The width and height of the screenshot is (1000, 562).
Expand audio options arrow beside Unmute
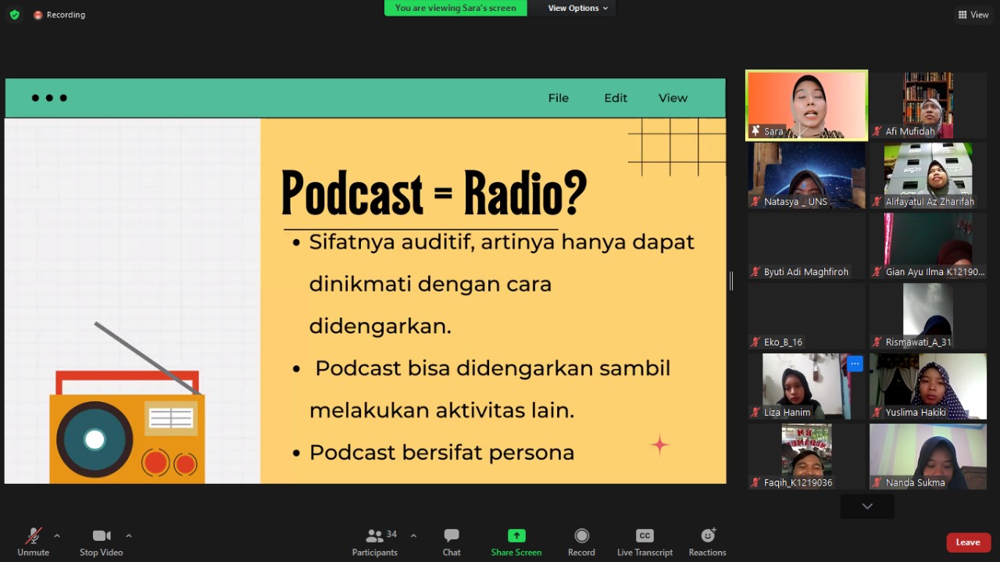point(57,535)
